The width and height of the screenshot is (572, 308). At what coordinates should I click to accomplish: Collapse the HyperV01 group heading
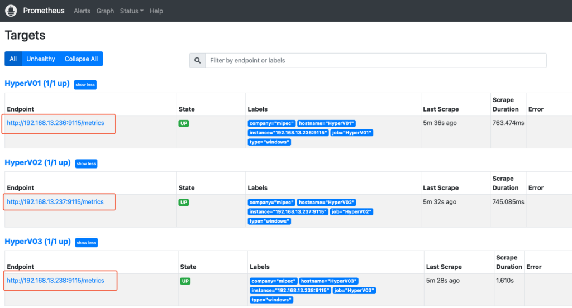(37, 84)
